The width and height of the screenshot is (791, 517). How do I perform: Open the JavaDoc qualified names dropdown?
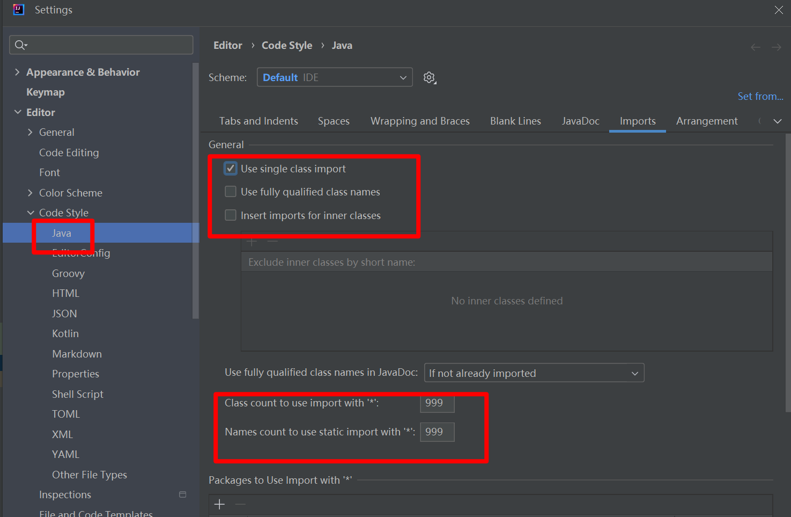[534, 373]
